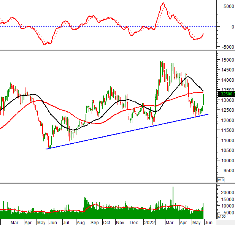This screenshot has height=225, width=235.
Task: Click the 15000 price axis label
Action: [x=226, y=60]
